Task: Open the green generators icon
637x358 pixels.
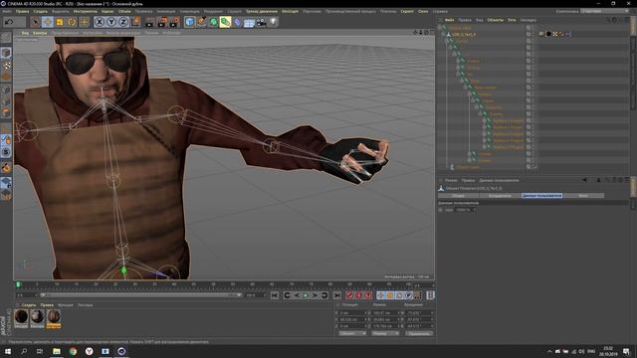Action: 213,22
